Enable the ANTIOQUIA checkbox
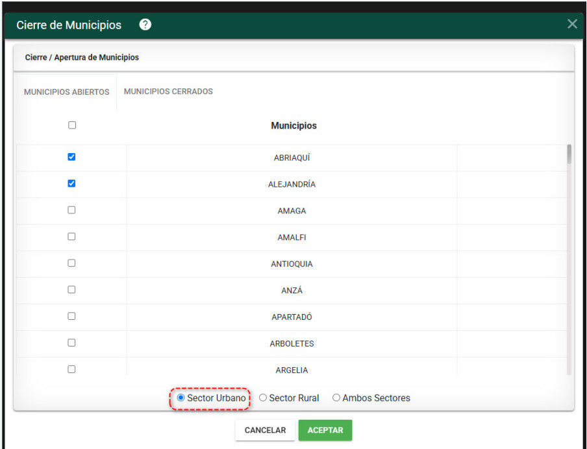Screen dimensions: 587x449 click(x=71, y=263)
